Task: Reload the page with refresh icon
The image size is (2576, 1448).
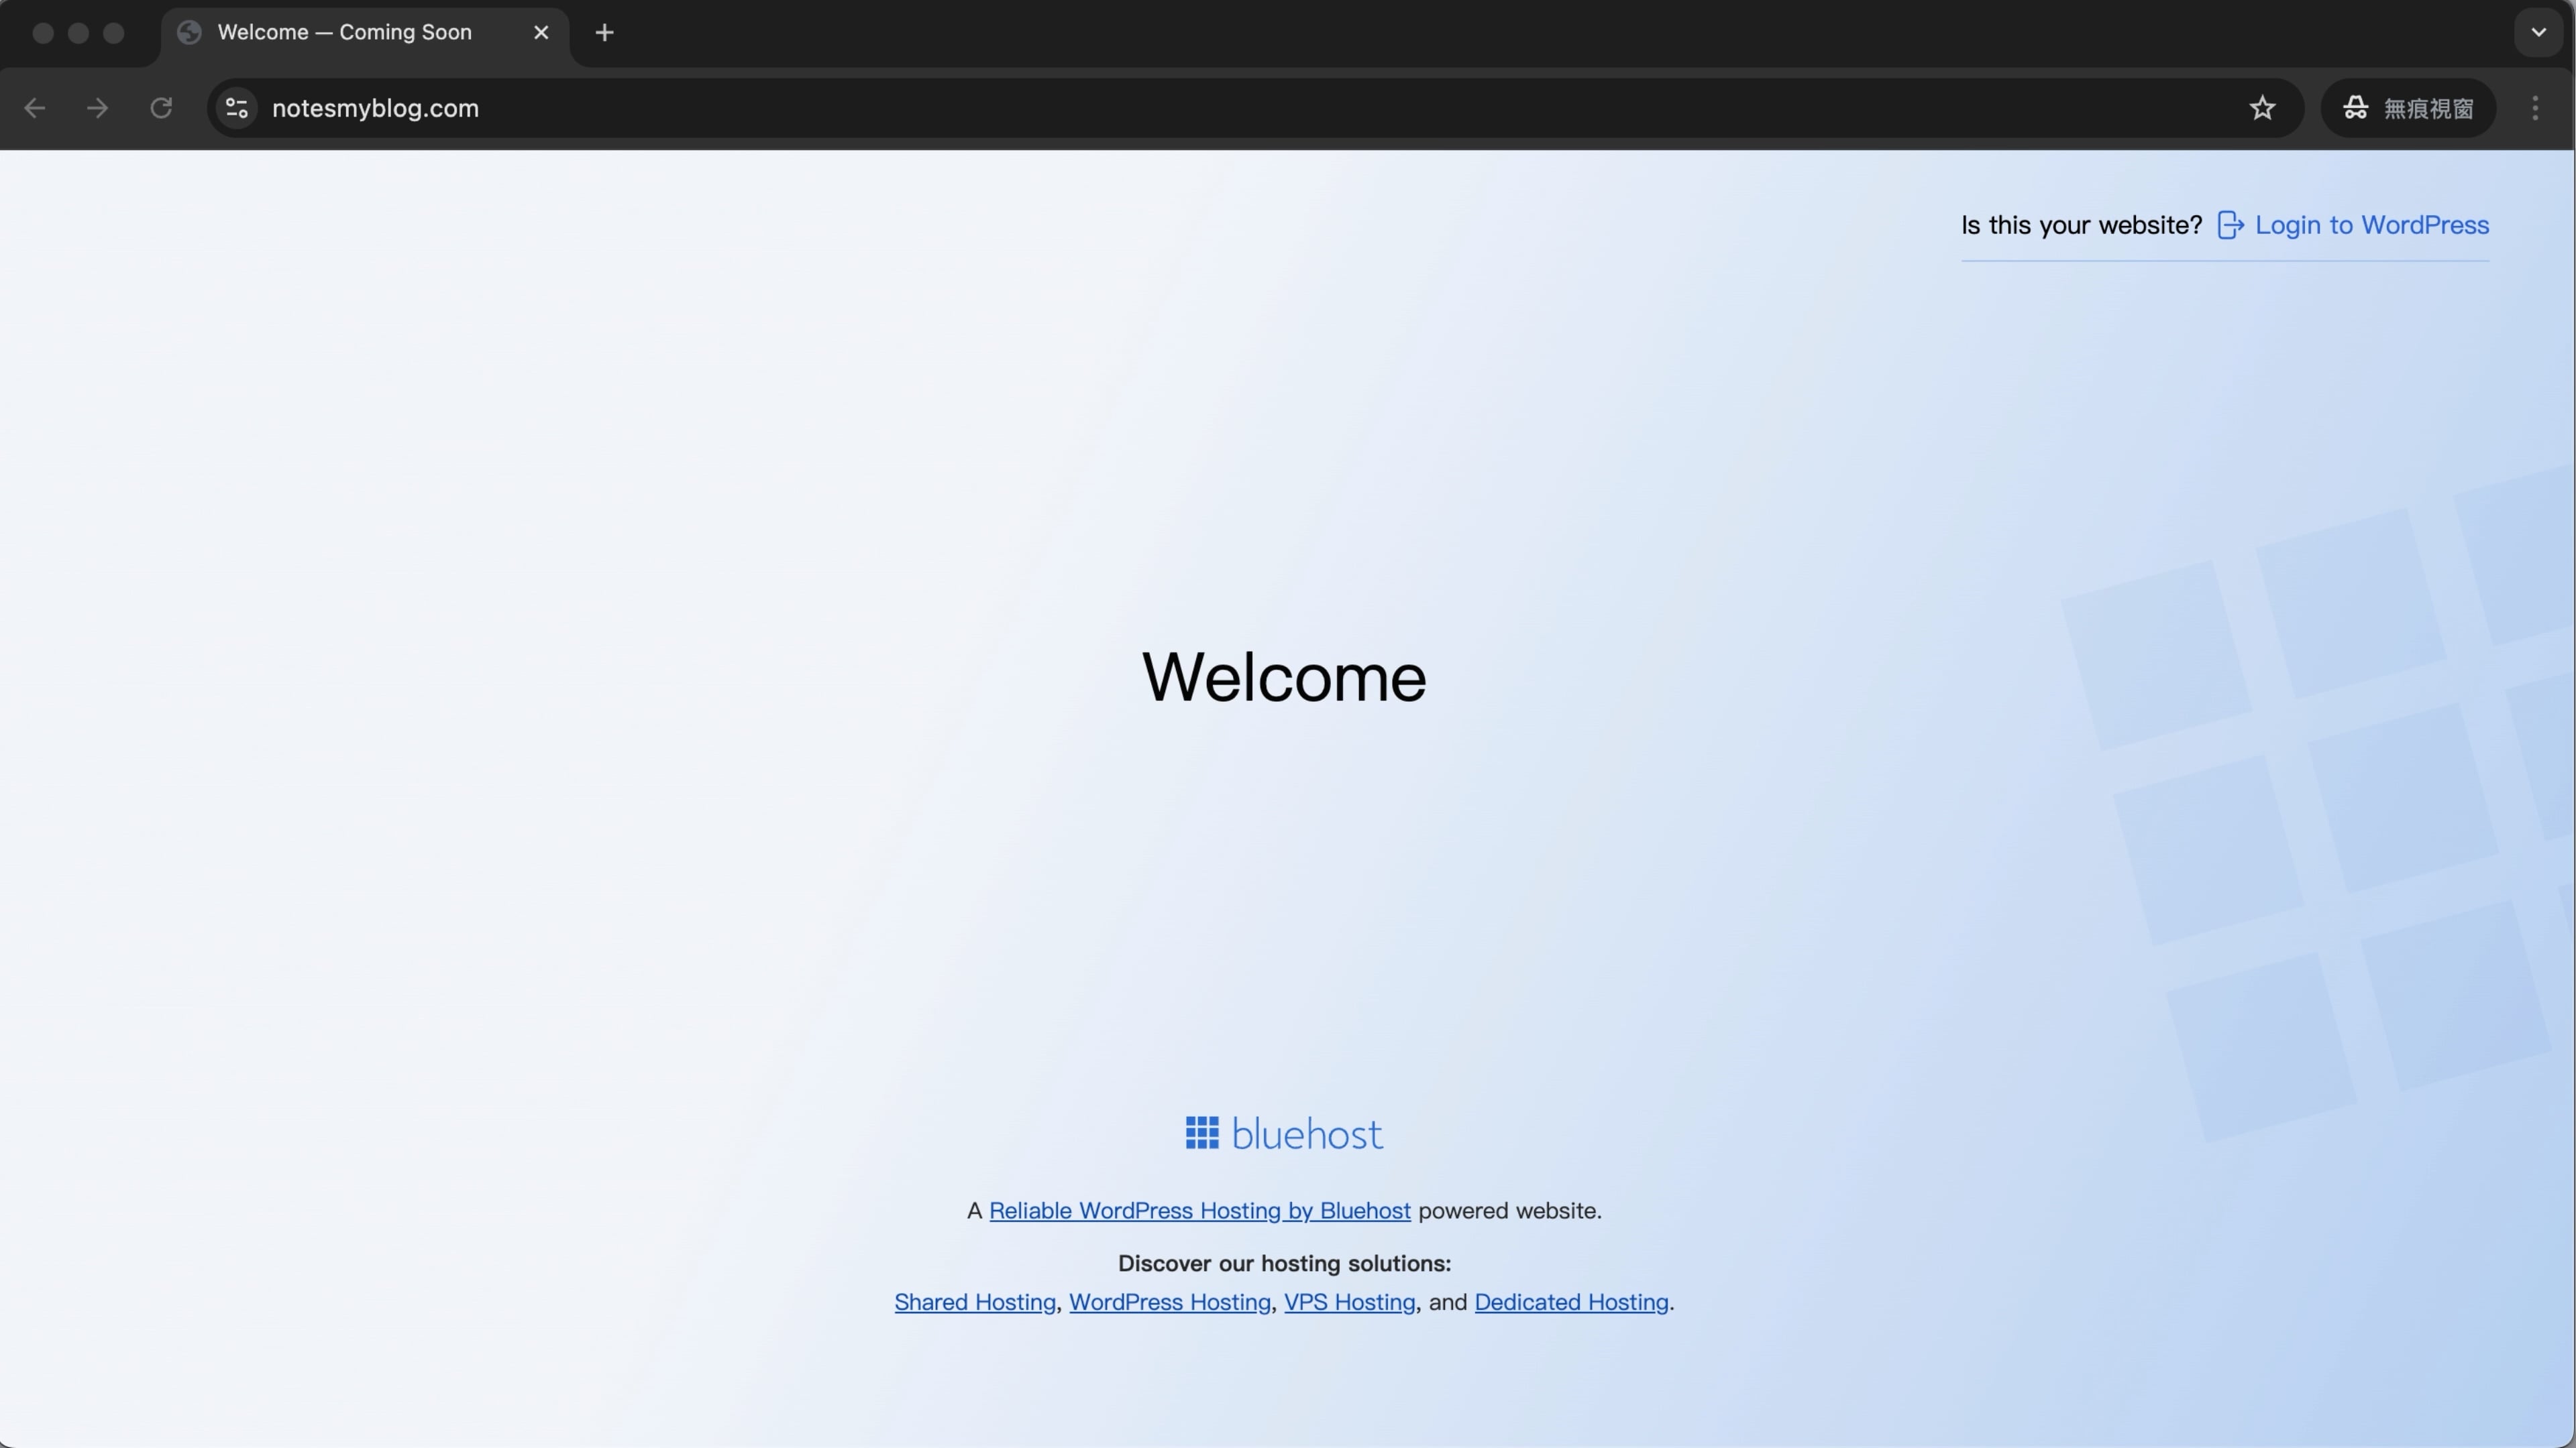Action: [161, 108]
